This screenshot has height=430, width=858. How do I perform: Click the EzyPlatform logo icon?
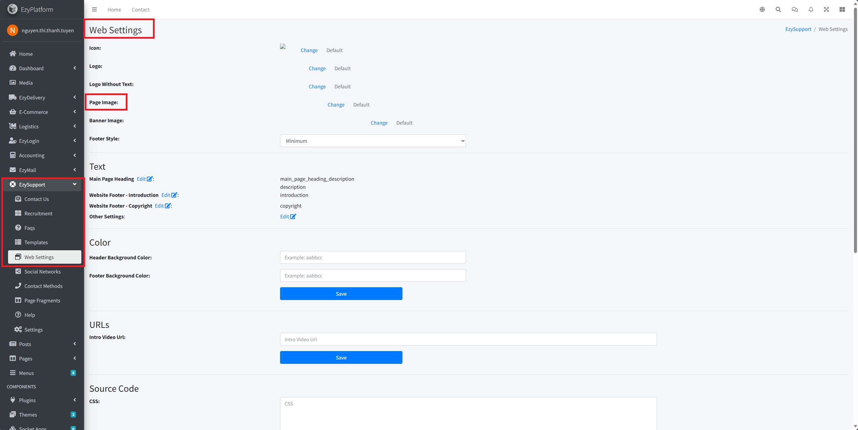[12, 9]
